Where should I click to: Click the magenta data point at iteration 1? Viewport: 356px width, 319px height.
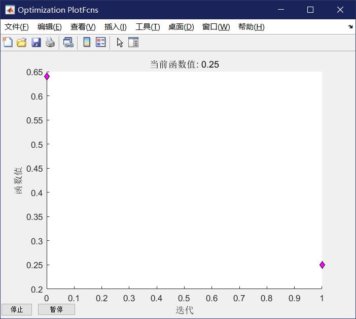tap(322, 265)
